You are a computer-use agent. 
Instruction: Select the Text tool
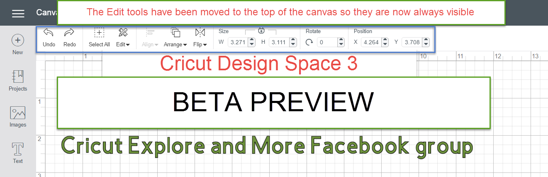(18, 153)
